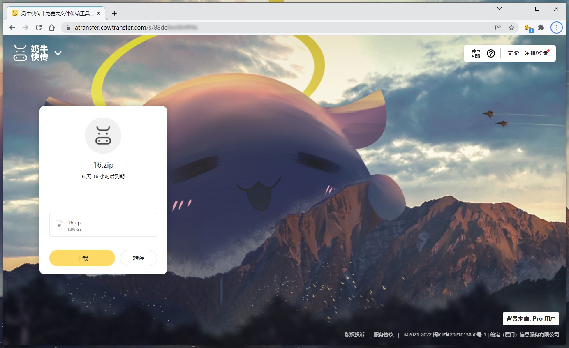Open the Extensions puzzle piece icon

click(x=541, y=28)
